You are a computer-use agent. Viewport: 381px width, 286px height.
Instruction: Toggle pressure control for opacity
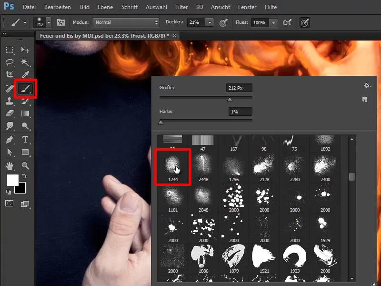tap(223, 22)
